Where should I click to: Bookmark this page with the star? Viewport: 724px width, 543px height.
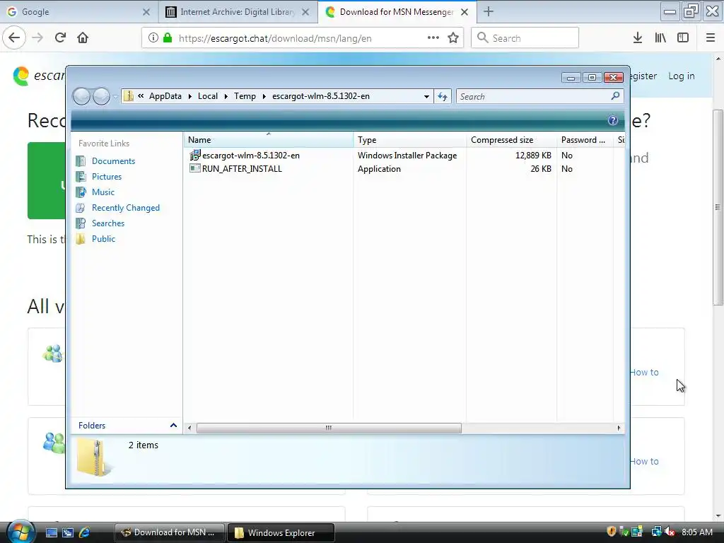click(x=453, y=38)
